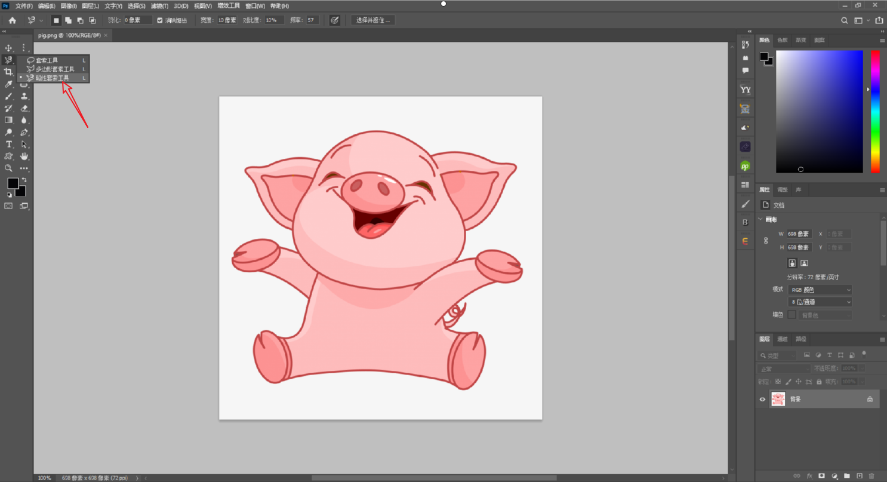Select the Blur (droplet) tool

[x=24, y=120]
